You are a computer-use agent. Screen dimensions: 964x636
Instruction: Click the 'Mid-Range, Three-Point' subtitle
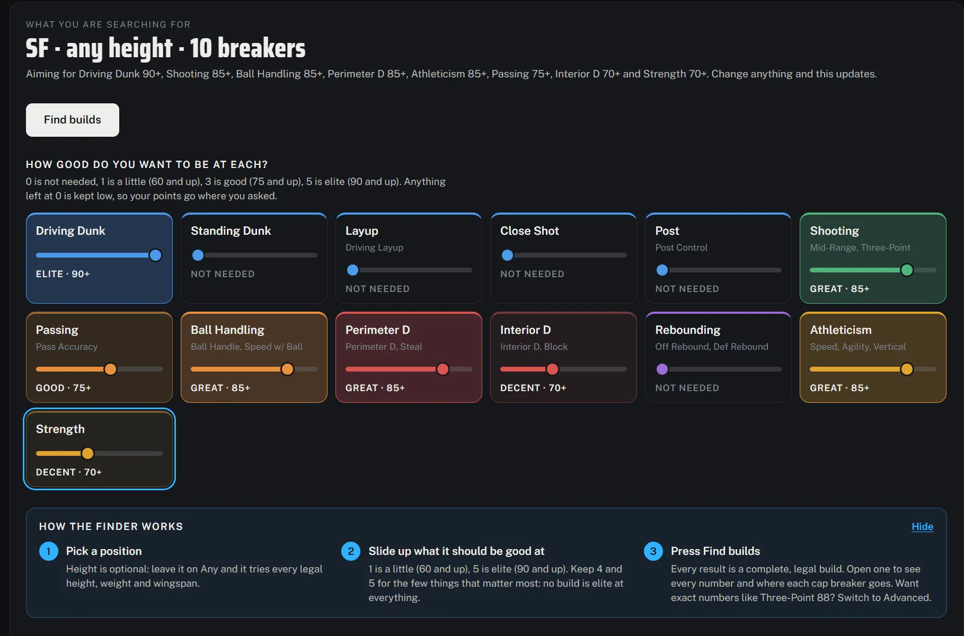860,248
